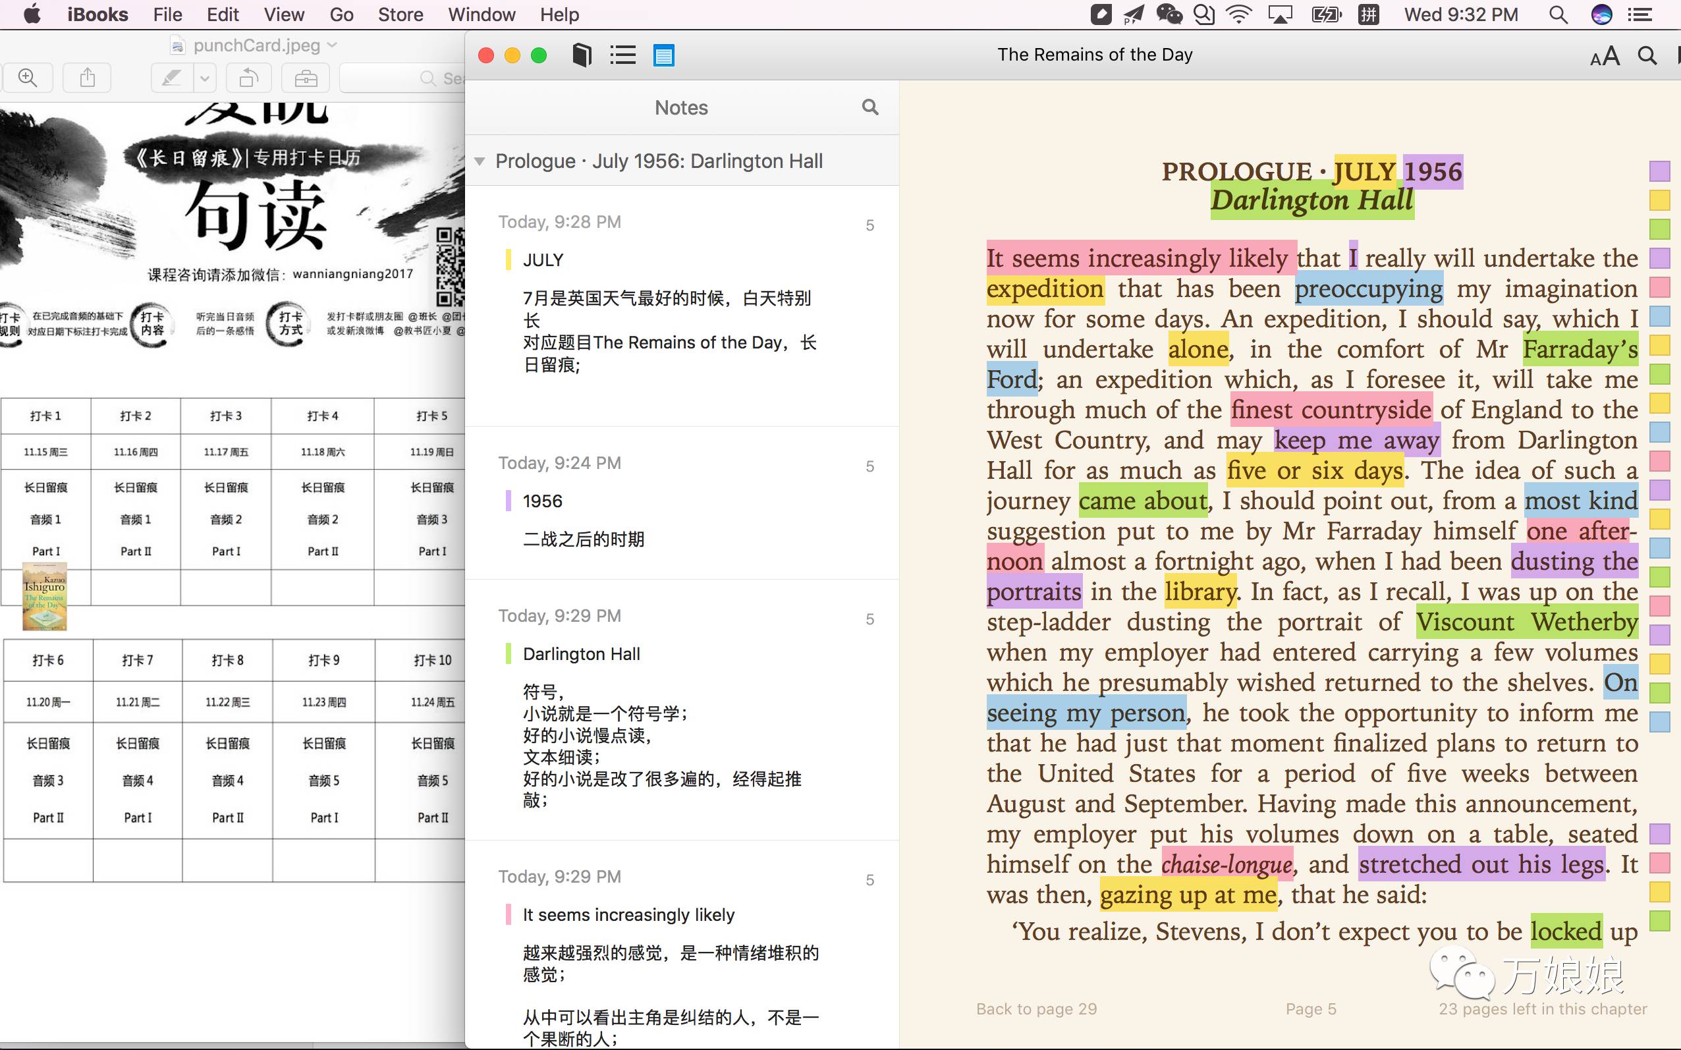The image size is (1681, 1050).
Task: Open the text appearance AA button
Action: [1605, 56]
